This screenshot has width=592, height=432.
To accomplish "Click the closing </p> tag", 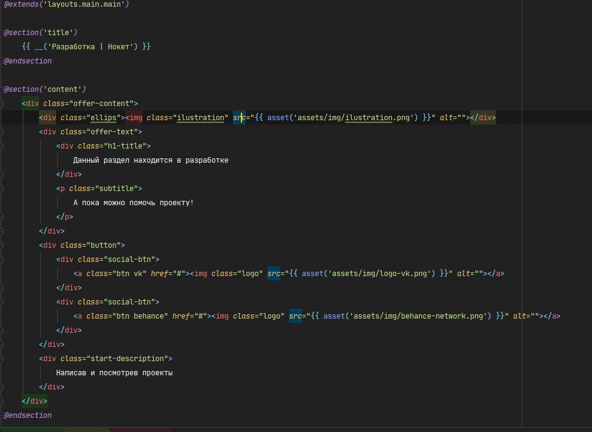I will pyautogui.click(x=65, y=217).
